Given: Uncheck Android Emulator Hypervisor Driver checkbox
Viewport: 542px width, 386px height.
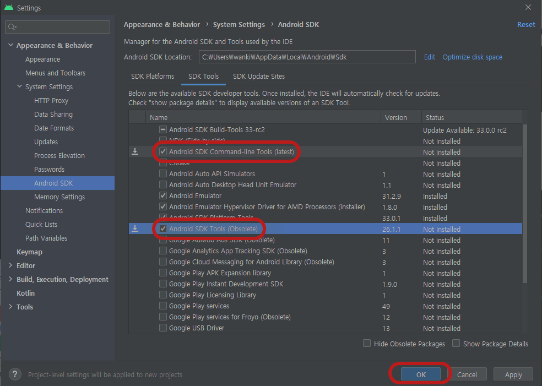Looking at the screenshot, I should pyautogui.click(x=163, y=206).
